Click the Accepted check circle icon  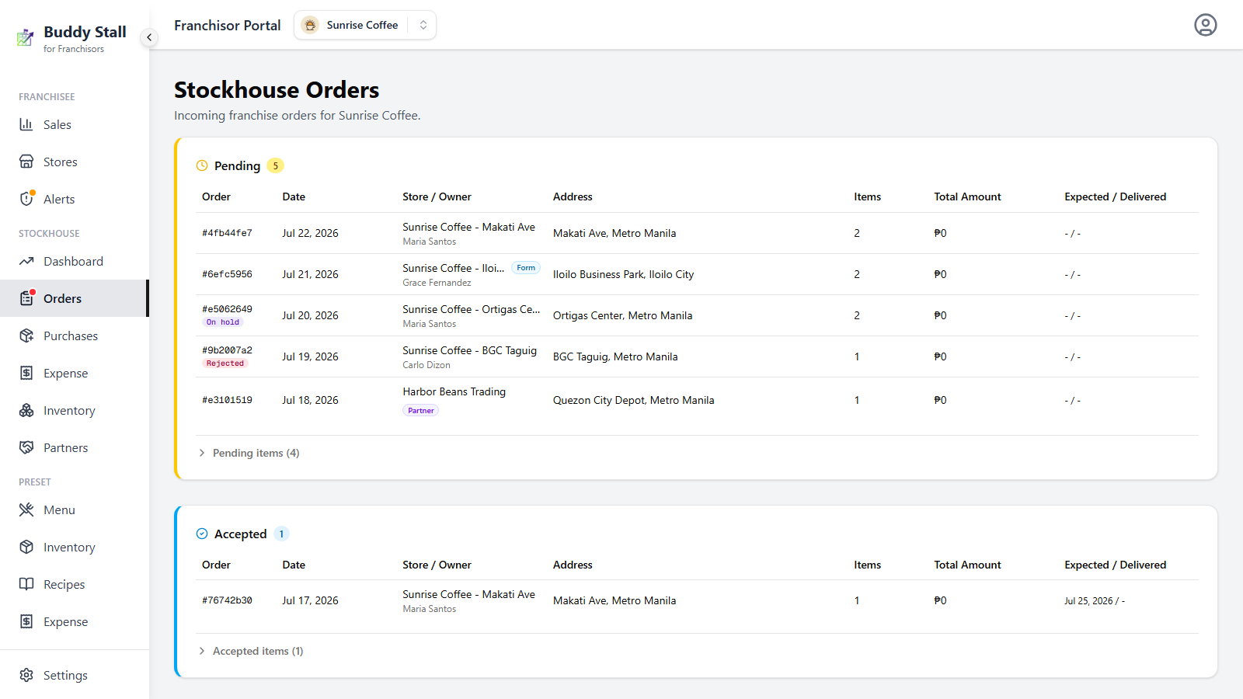coord(202,534)
